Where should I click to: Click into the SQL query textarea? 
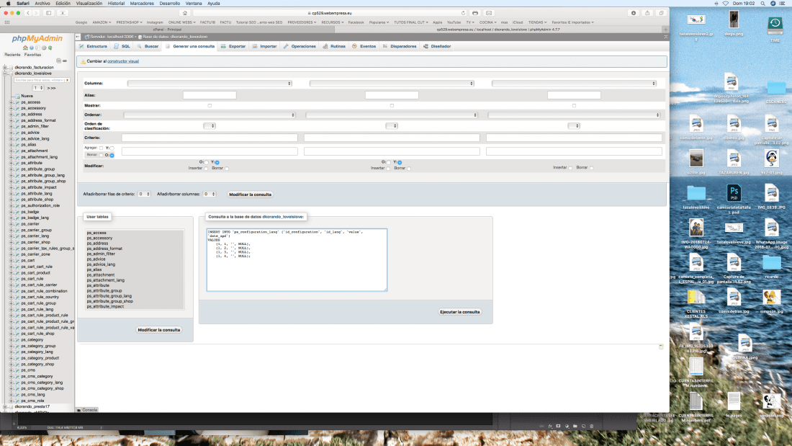point(297,260)
